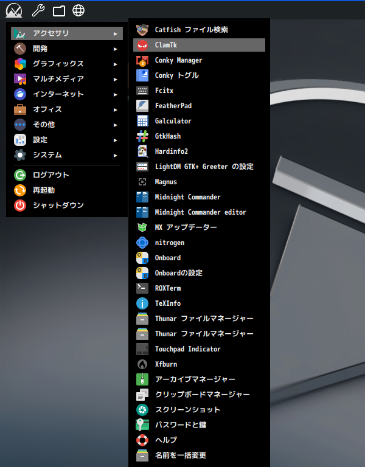
Task: Open the MX Linux start menu logo
Action: click(14, 10)
